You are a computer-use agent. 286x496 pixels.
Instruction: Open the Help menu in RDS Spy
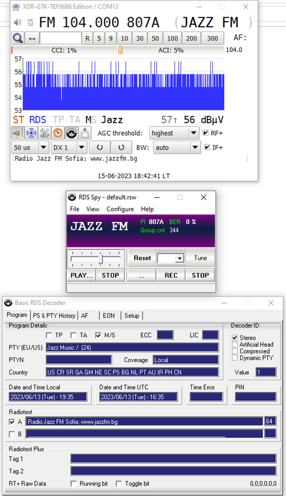click(x=147, y=209)
